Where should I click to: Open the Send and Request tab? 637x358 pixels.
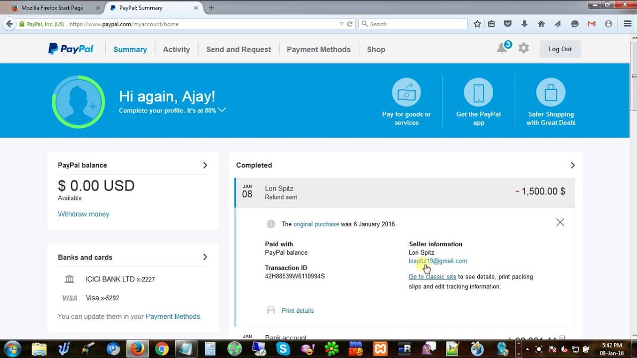(239, 49)
